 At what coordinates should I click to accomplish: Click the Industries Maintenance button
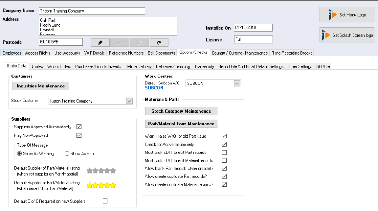(41, 86)
